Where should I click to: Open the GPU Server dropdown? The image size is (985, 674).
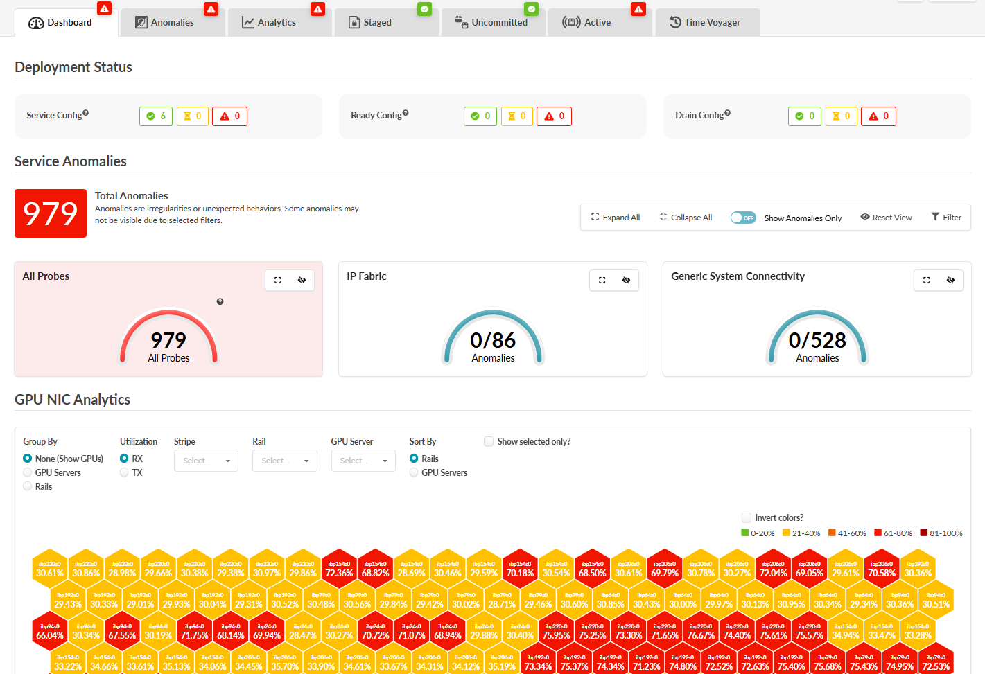point(363,461)
